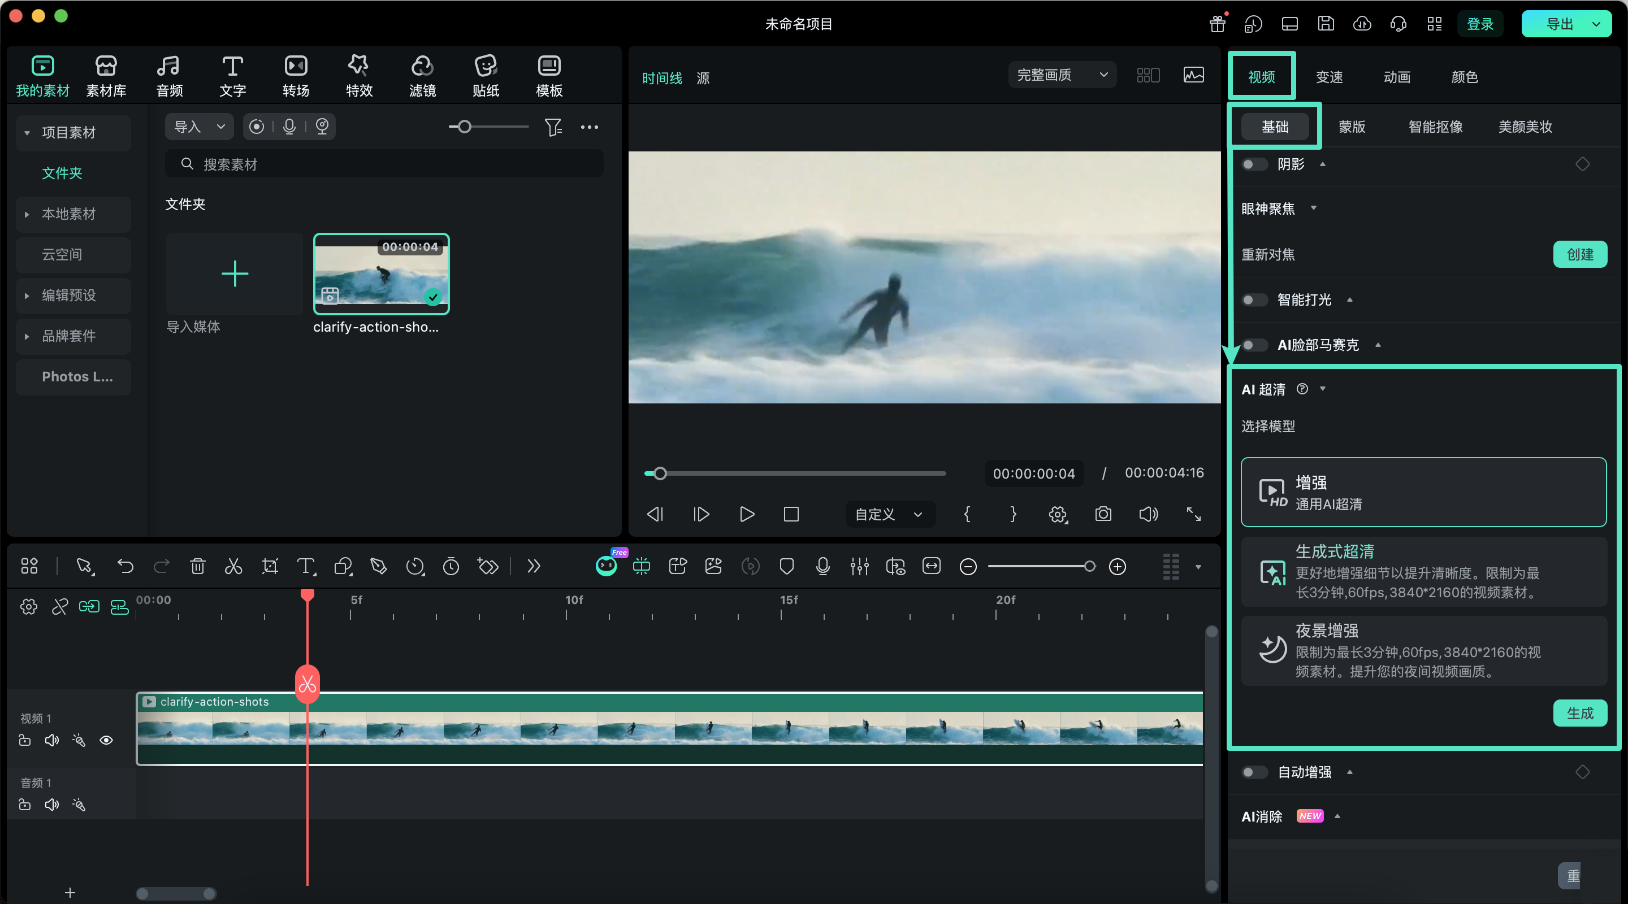
Task: Click the 搜索素材 search field
Action: (384, 164)
